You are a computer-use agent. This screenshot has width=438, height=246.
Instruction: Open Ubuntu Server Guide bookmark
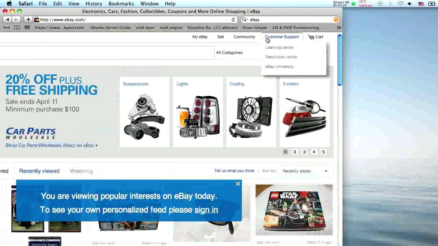111,28
